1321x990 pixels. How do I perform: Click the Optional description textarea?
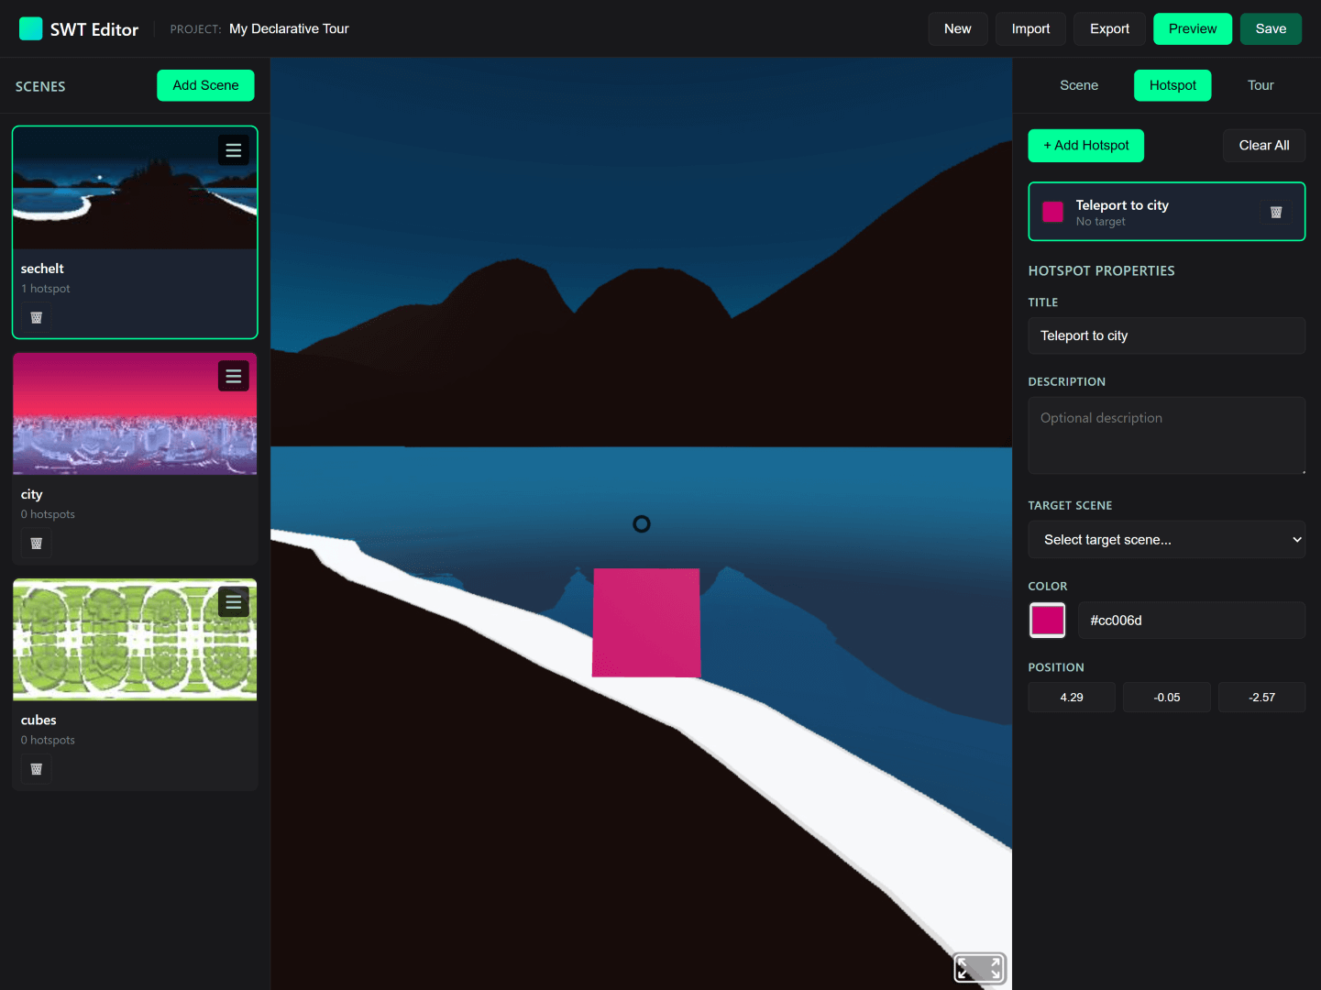click(x=1167, y=435)
